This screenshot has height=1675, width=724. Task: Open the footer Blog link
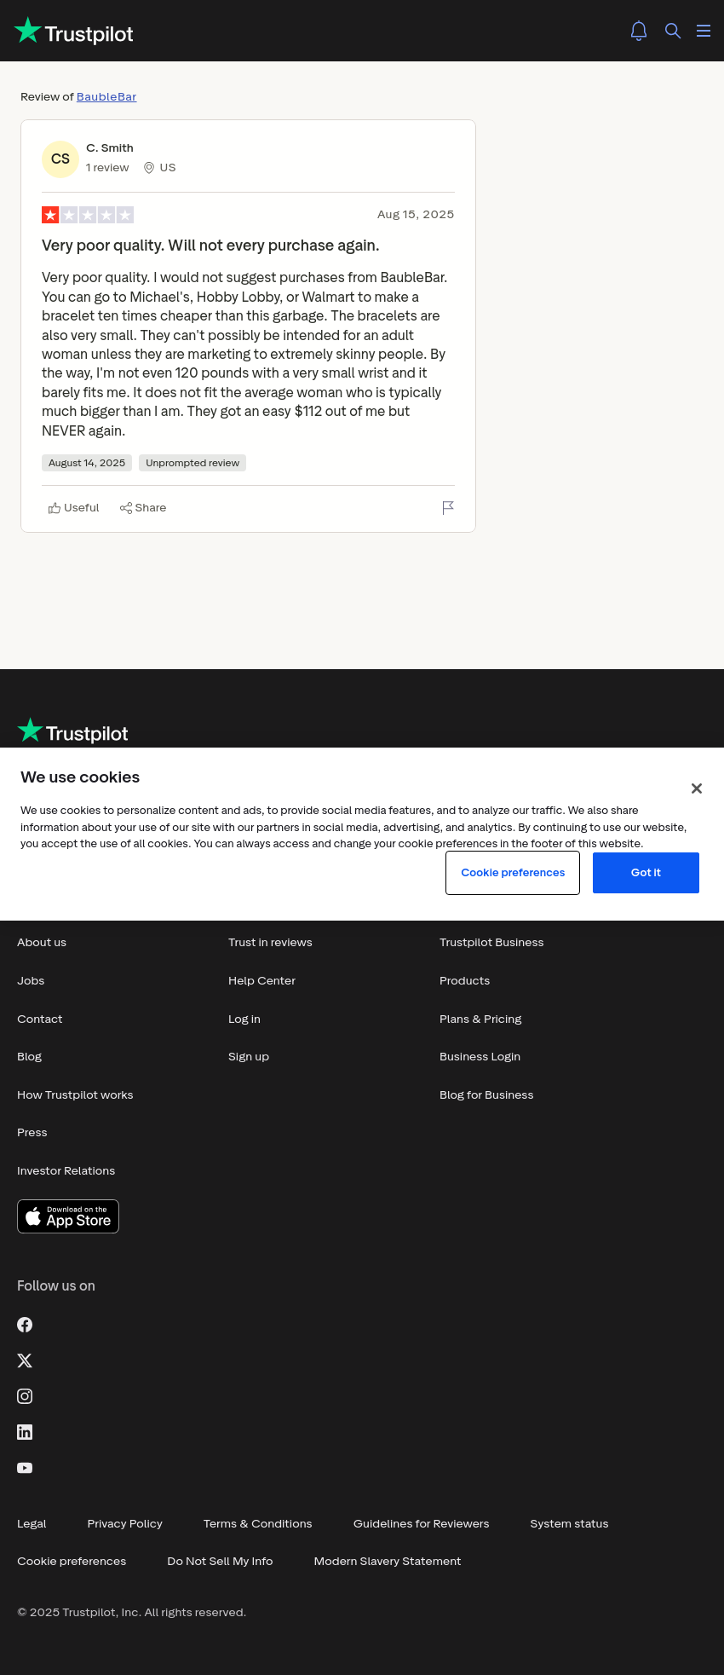pos(30,1056)
